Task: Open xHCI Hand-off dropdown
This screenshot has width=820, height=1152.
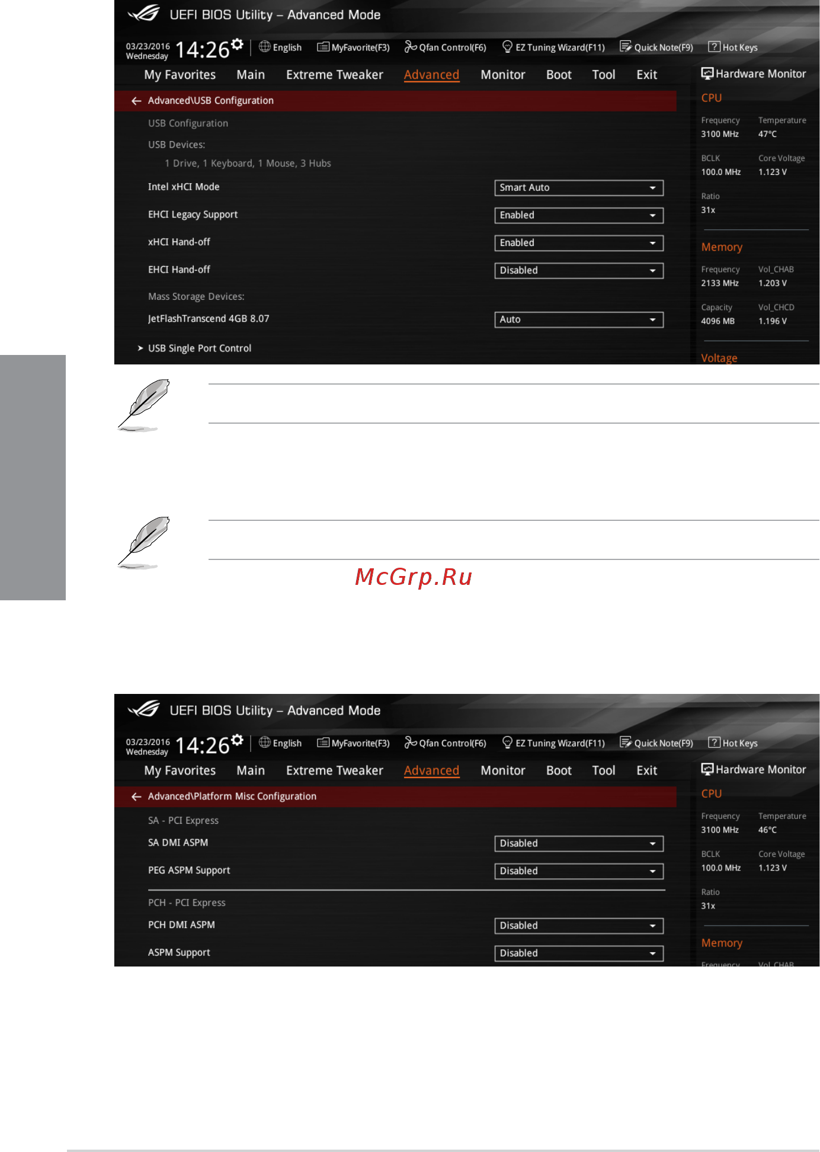Action: tap(579, 243)
